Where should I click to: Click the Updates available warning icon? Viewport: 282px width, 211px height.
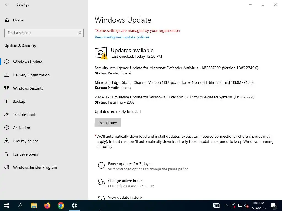point(101,53)
